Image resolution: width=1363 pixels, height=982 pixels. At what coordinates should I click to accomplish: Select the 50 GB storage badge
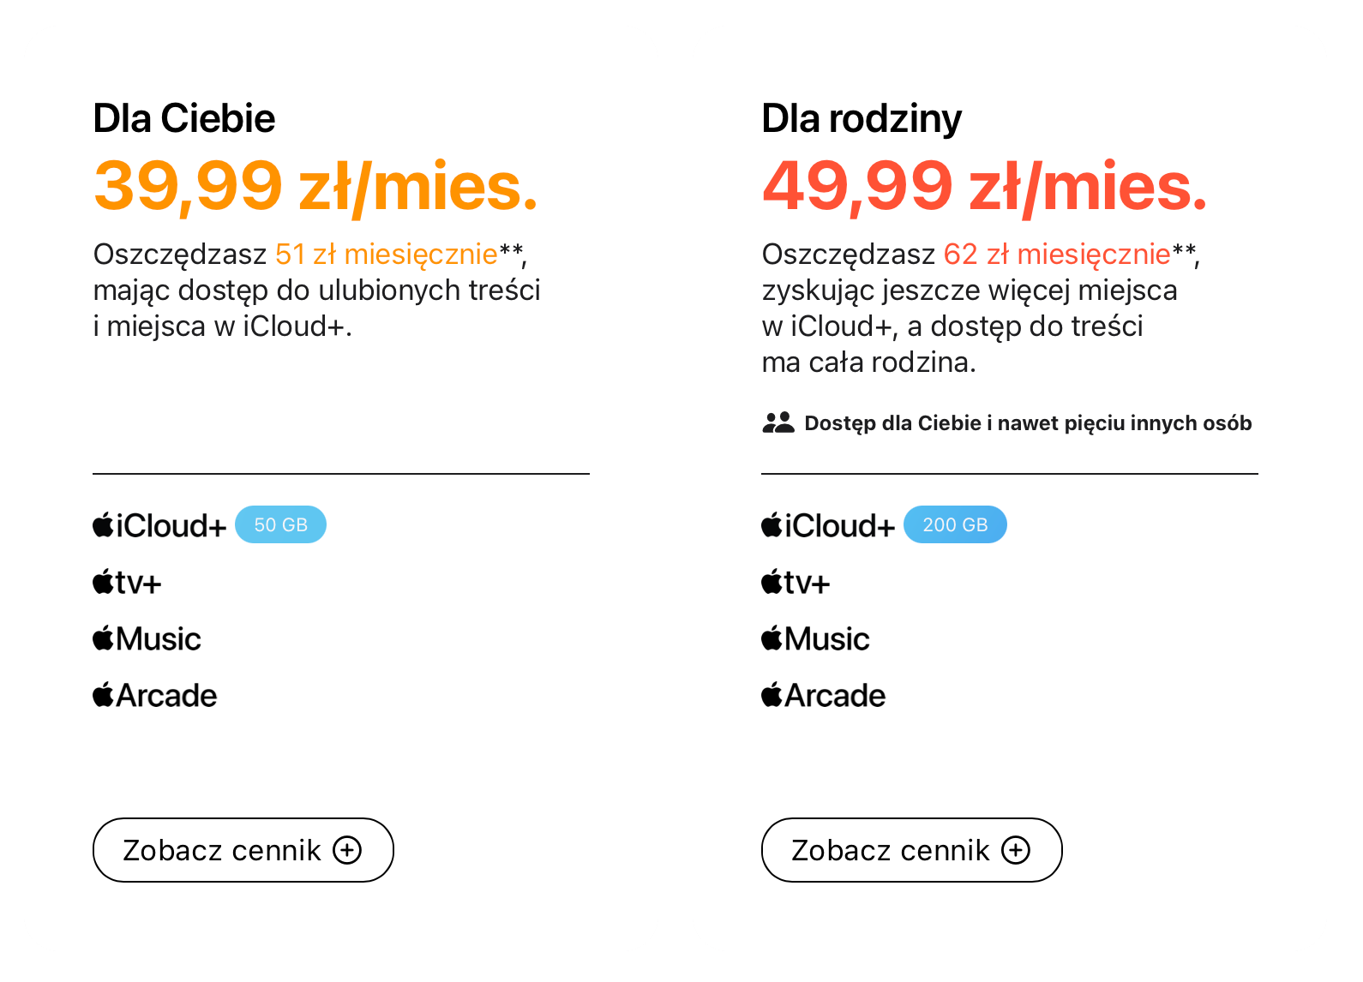click(x=280, y=524)
